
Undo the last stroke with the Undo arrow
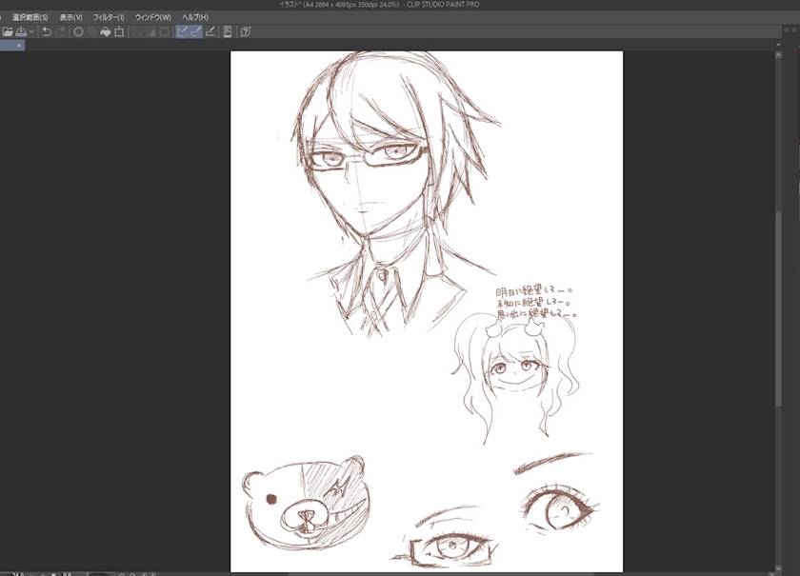(x=47, y=31)
